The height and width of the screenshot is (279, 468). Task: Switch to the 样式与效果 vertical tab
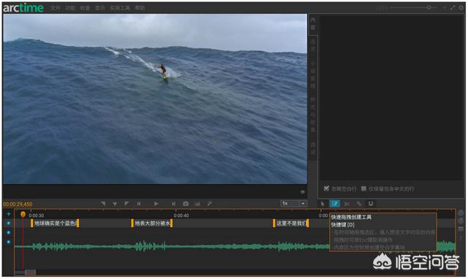(x=313, y=115)
